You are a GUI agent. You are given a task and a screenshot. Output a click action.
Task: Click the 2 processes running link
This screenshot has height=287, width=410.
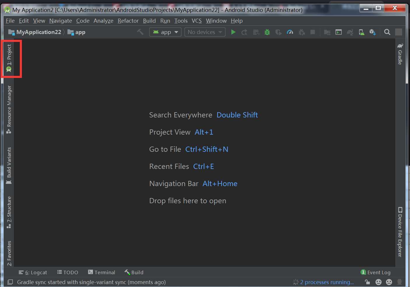[327, 282]
